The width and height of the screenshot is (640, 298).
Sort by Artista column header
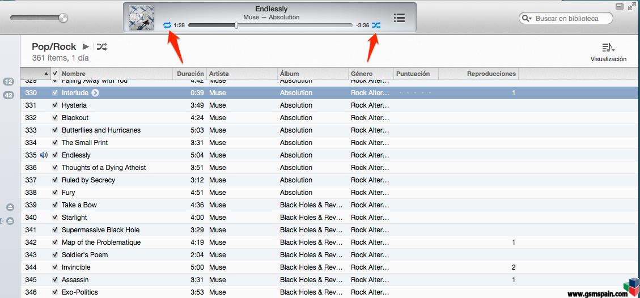point(242,74)
